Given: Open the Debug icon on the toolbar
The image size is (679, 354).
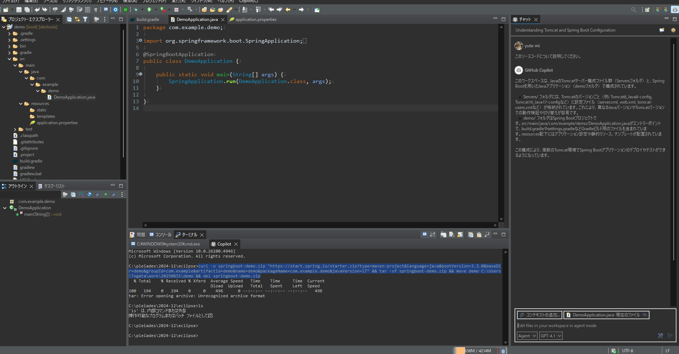Looking at the screenshot, I should pyautogui.click(x=136, y=10).
